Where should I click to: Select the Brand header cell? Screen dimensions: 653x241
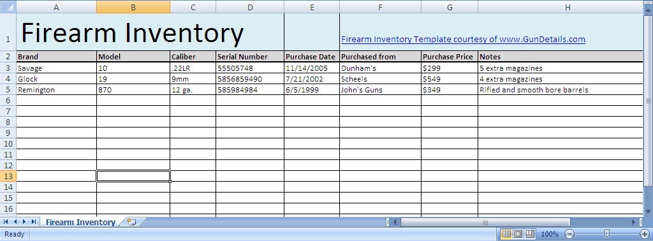pos(56,57)
